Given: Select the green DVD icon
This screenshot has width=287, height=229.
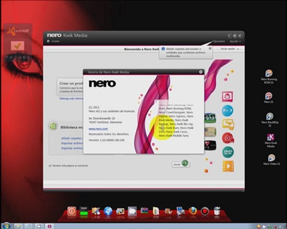Looking at the screenshot, I should coord(228,152).
